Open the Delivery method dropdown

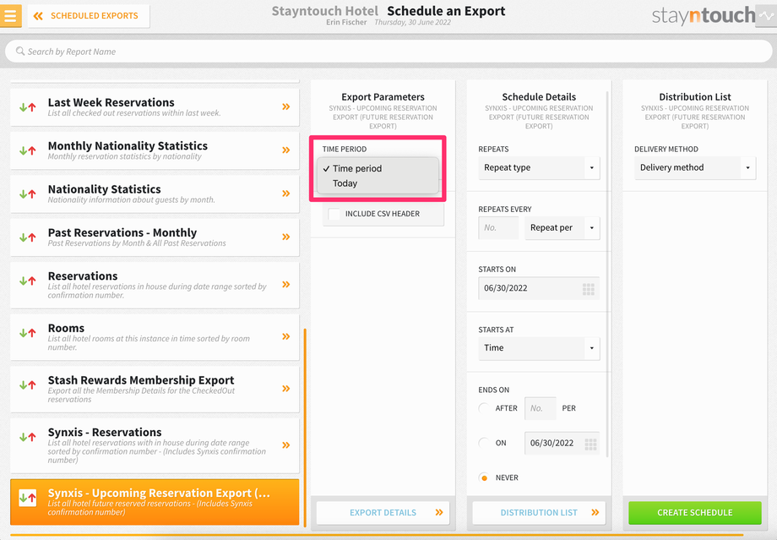tap(695, 167)
